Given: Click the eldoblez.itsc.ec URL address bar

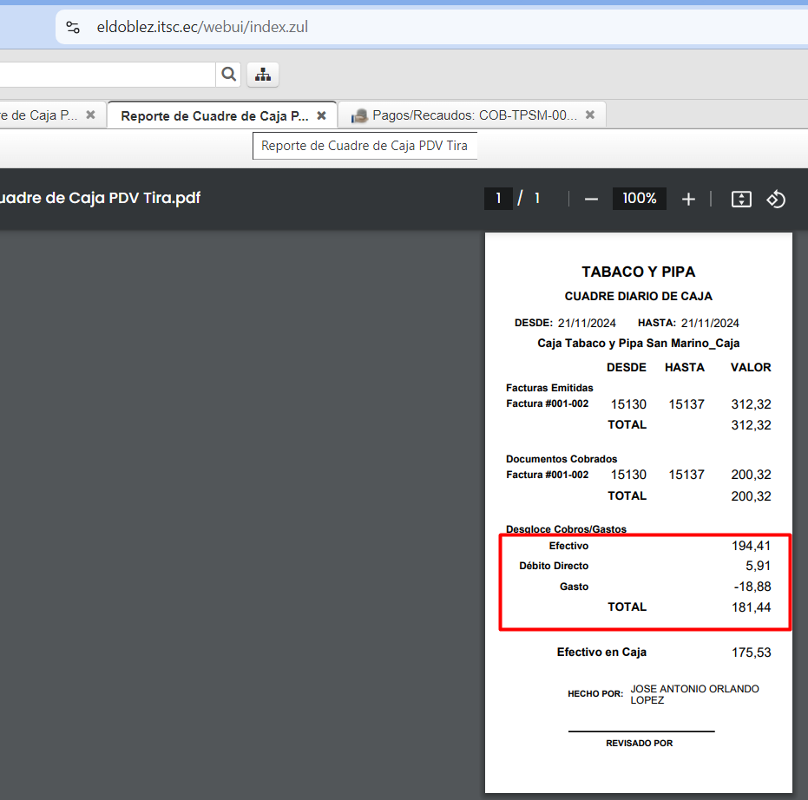Looking at the screenshot, I should pyautogui.click(x=347, y=27).
